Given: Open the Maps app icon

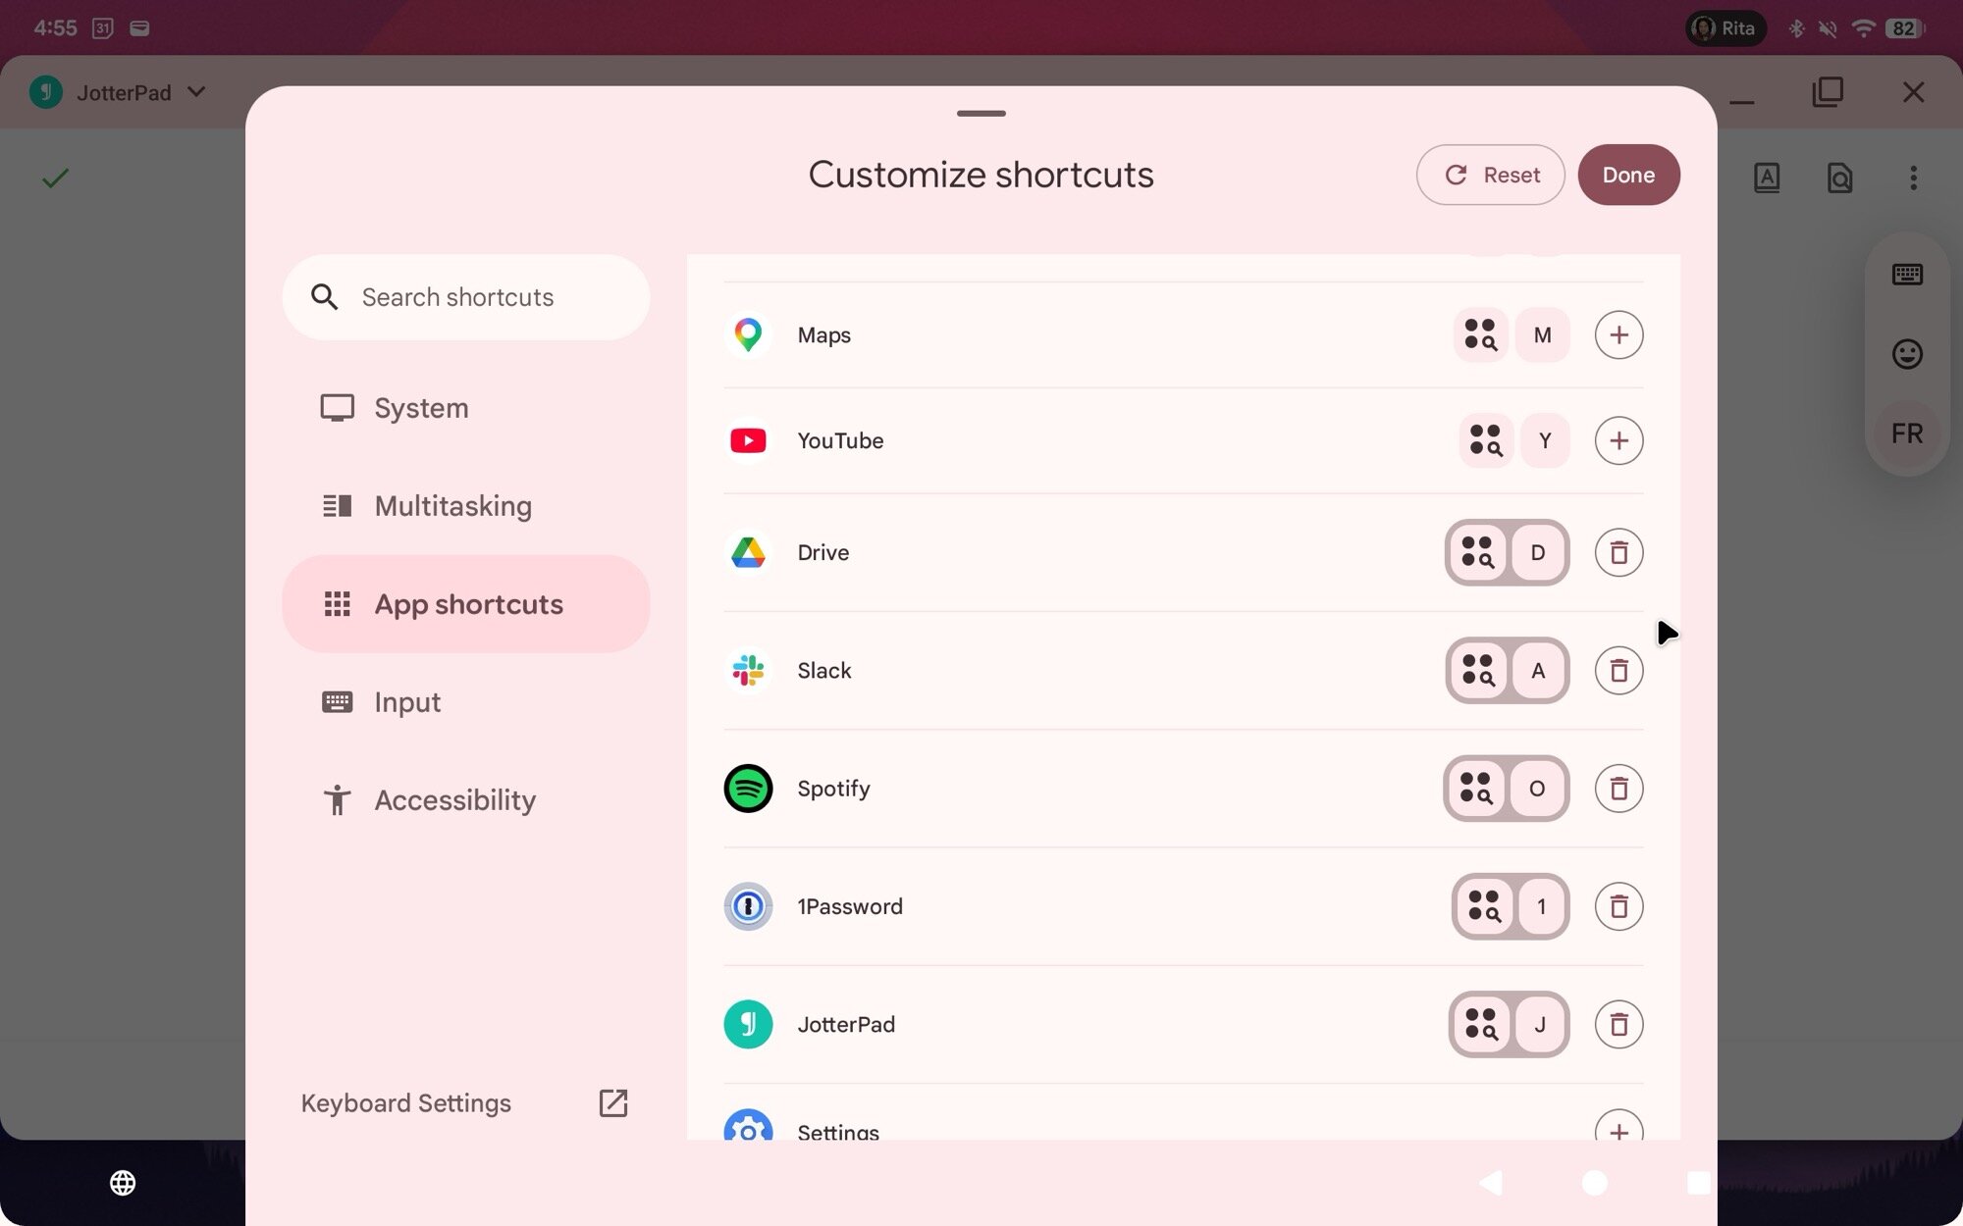Looking at the screenshot, I should click(x=748, y=334).
